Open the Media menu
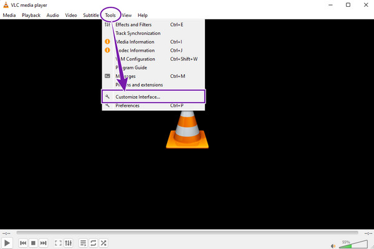The image size is (374, 249). (x=9, y=15)
